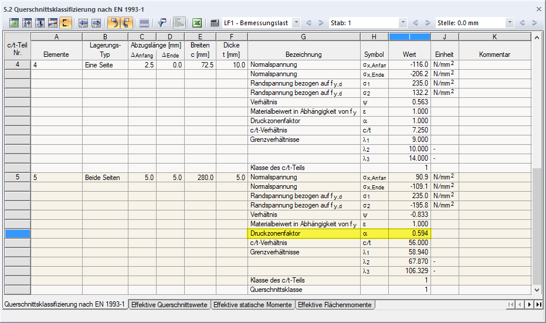Image resolution: width=546 pixels, height=323 pixels.
Task: Toggle the right curved arrow sync button
Action: 126,23
